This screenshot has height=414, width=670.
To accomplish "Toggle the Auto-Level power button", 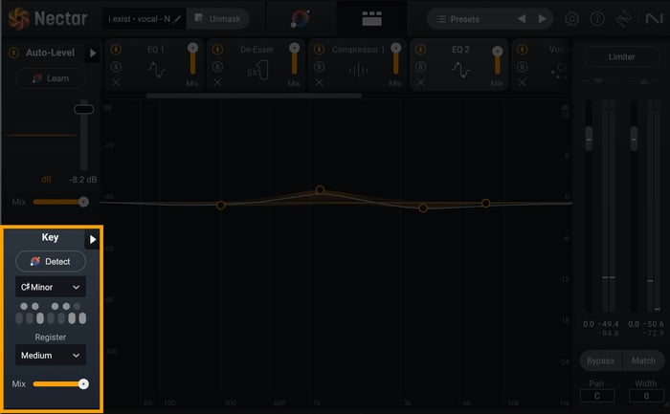I will (13, 53).
